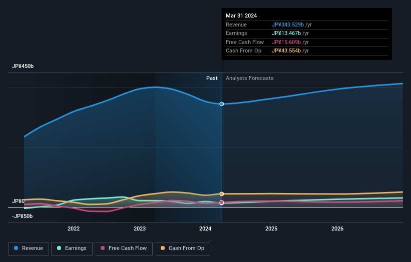The image size is (411, 262).
Task: Click the orange Cash From Op legend dot
Action: point(163,248)
